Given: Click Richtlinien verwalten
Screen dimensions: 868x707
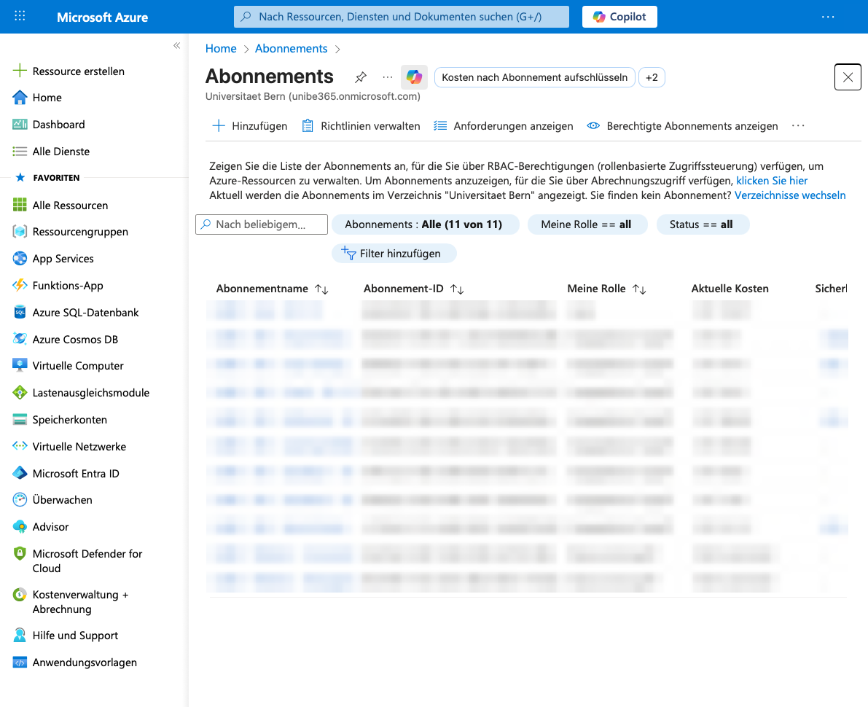Looking at the screenshot, I should point(361,126).
